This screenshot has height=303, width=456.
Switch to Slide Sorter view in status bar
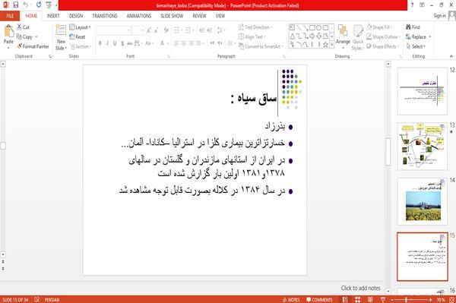click(x=358, y=299)
